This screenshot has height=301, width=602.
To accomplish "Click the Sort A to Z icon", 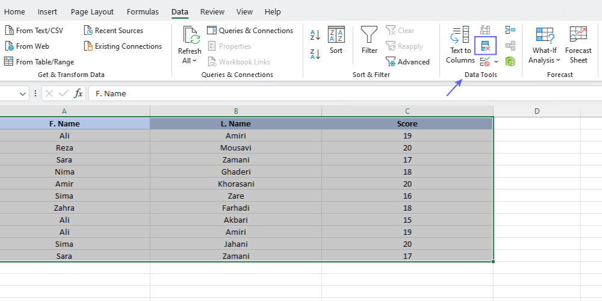I will [x=315, y=35].
